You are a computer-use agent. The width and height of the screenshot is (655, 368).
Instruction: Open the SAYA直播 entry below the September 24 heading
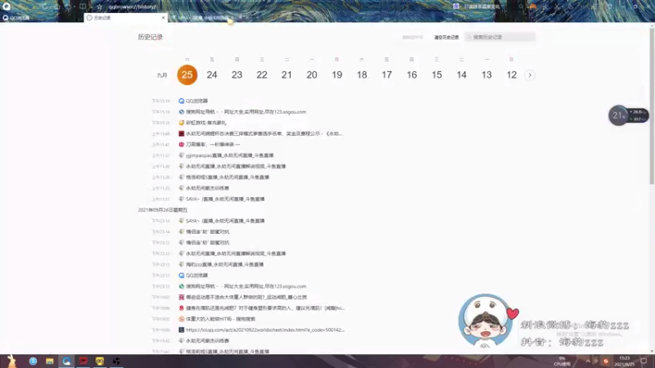224,221
